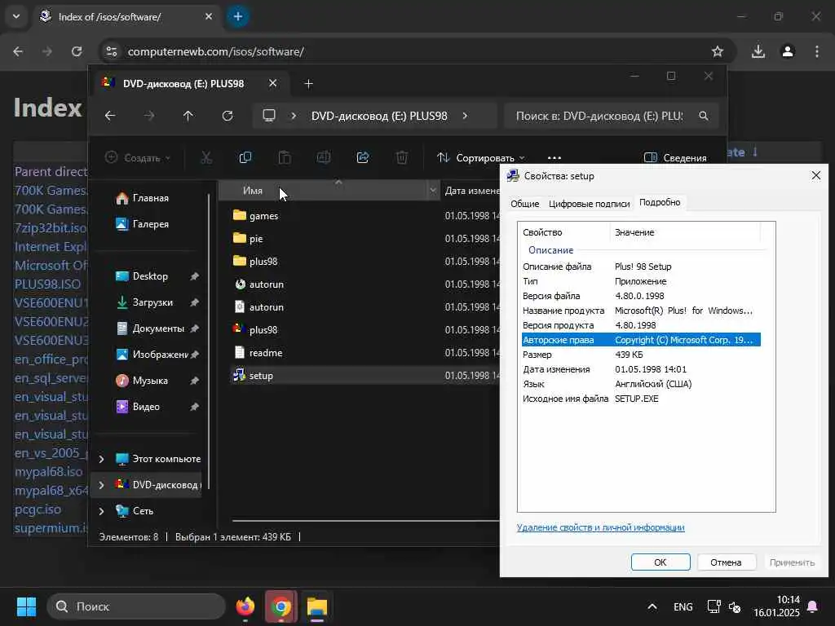Screen dimensions: 835x626
Task: Open the three-dots more options menu
Action: click(x=554, y=157)
